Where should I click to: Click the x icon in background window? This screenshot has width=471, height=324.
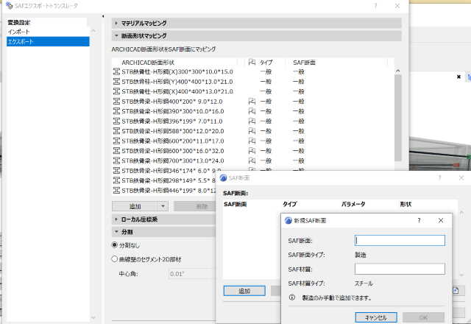458,77
